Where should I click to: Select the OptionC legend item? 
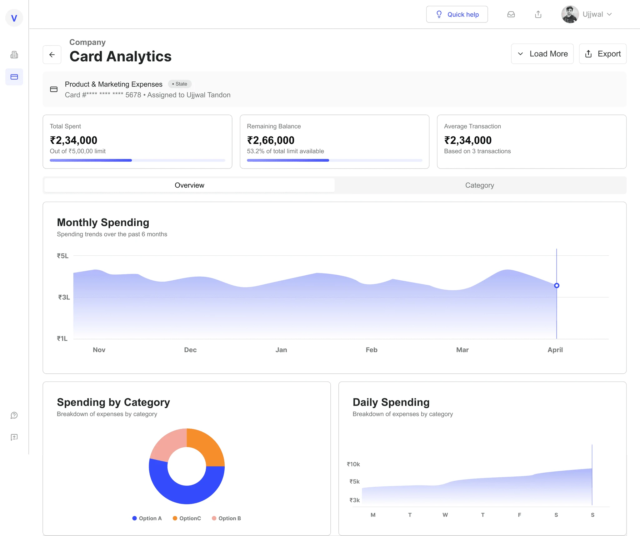[x=187, y=518]
